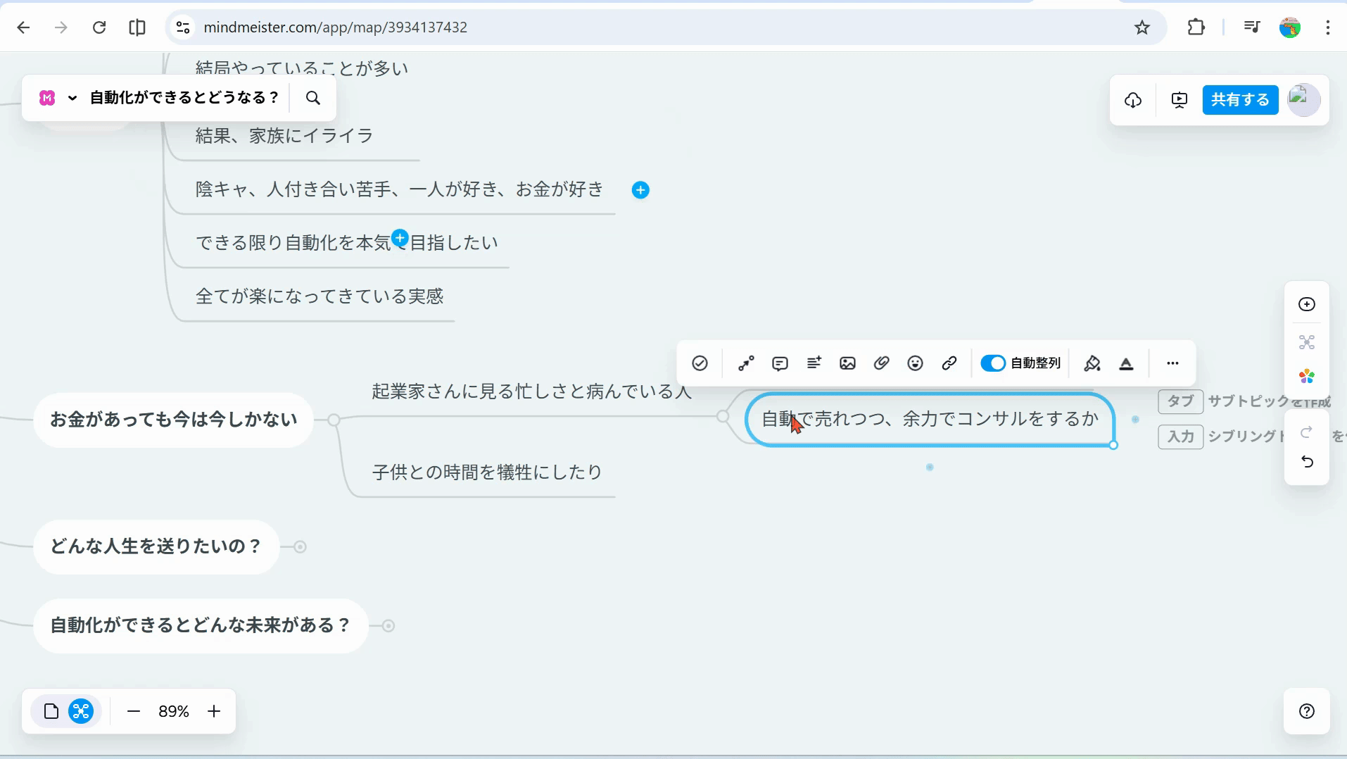This screenshot has width=1347, height=759.
Task: Select the 子供との時間を犠牲にしたり topic
Action: [x=487, y=472]
